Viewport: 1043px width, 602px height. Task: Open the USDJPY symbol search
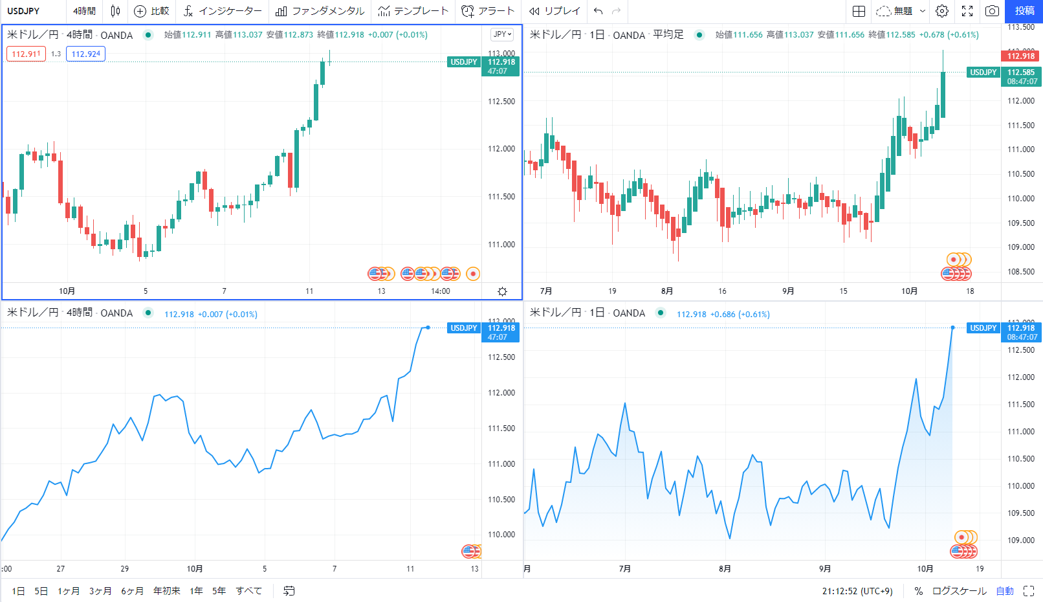tap(23, 11)
